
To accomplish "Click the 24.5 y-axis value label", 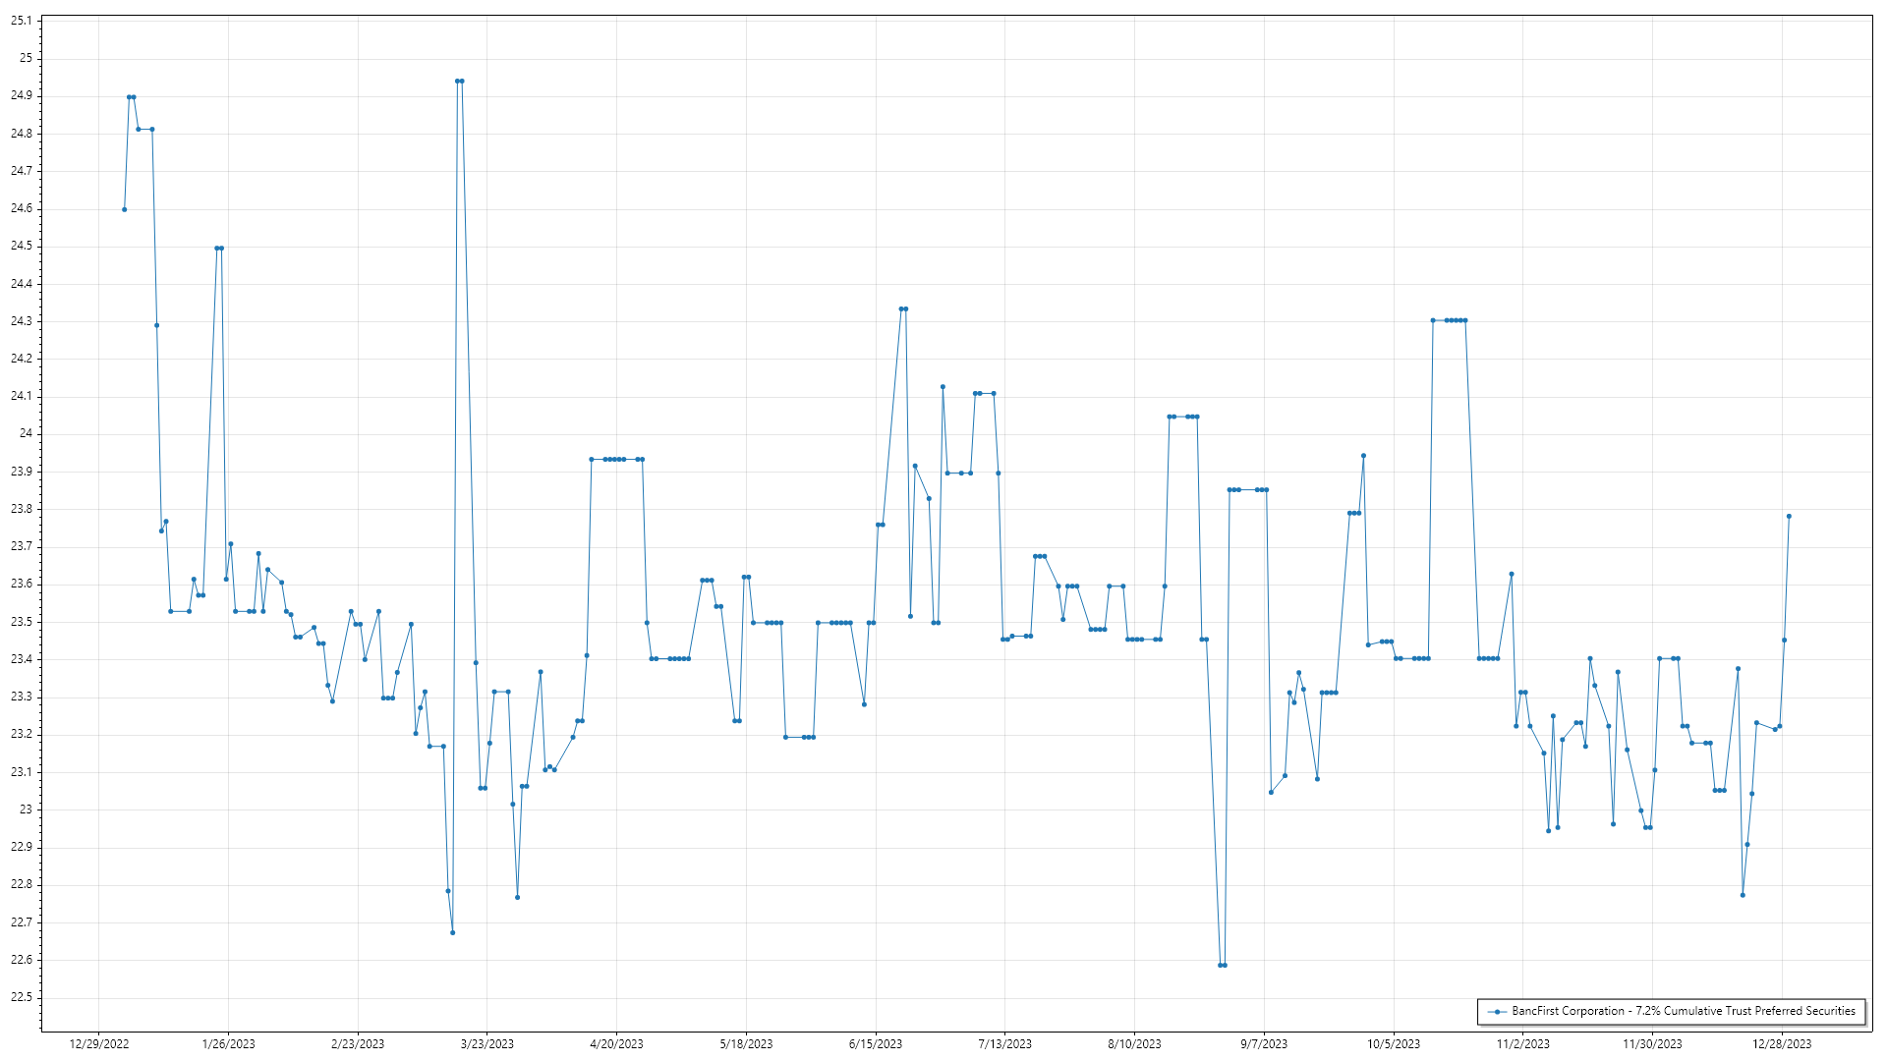I will tap(22, 246).
